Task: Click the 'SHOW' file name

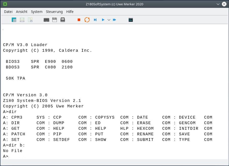Action: coord(101,140)
